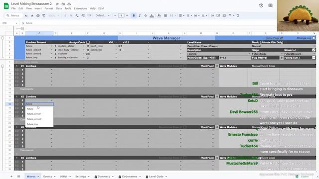Image resolution: width=319 pixels, height=179 pixels.
Task: Format as percent toolbar icon
Action: tap(71, 15)
